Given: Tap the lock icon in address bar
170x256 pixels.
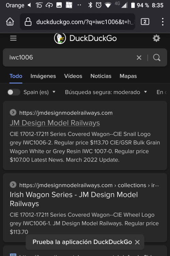Looking at the screenshot, I should tap(28, 22).
